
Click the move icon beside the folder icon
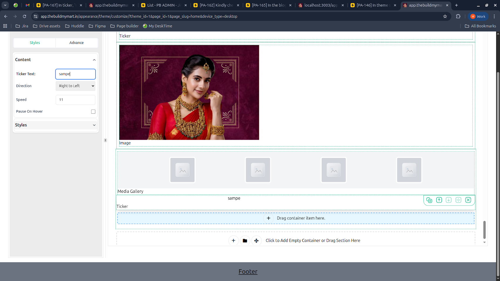[256, 241]
